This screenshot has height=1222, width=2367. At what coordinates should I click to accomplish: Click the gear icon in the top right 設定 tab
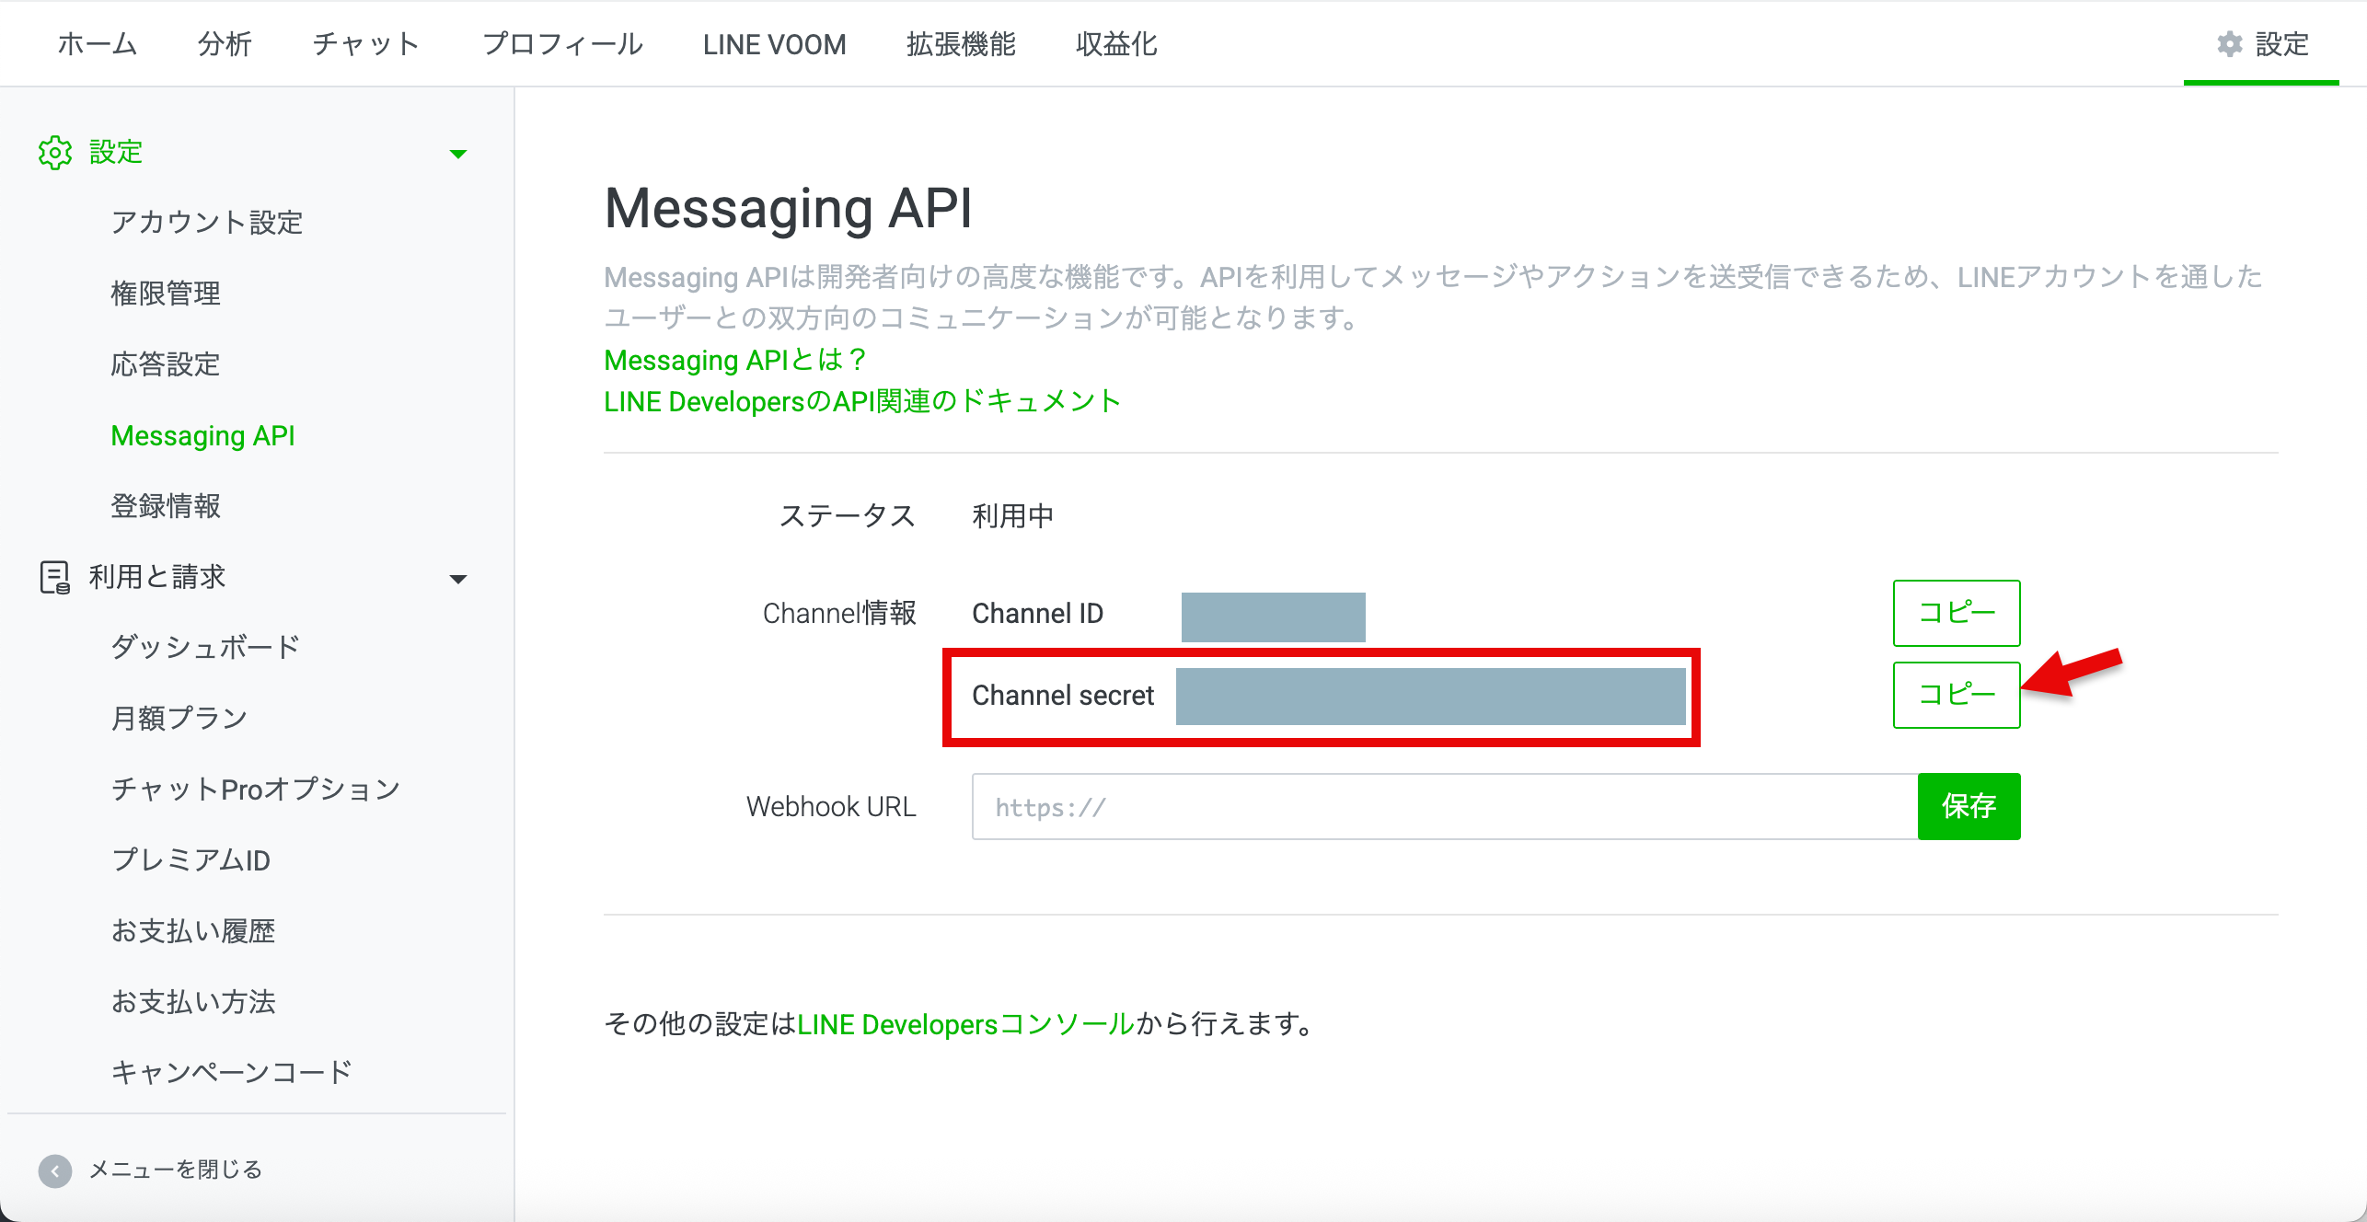click(x=2229, y=44)
